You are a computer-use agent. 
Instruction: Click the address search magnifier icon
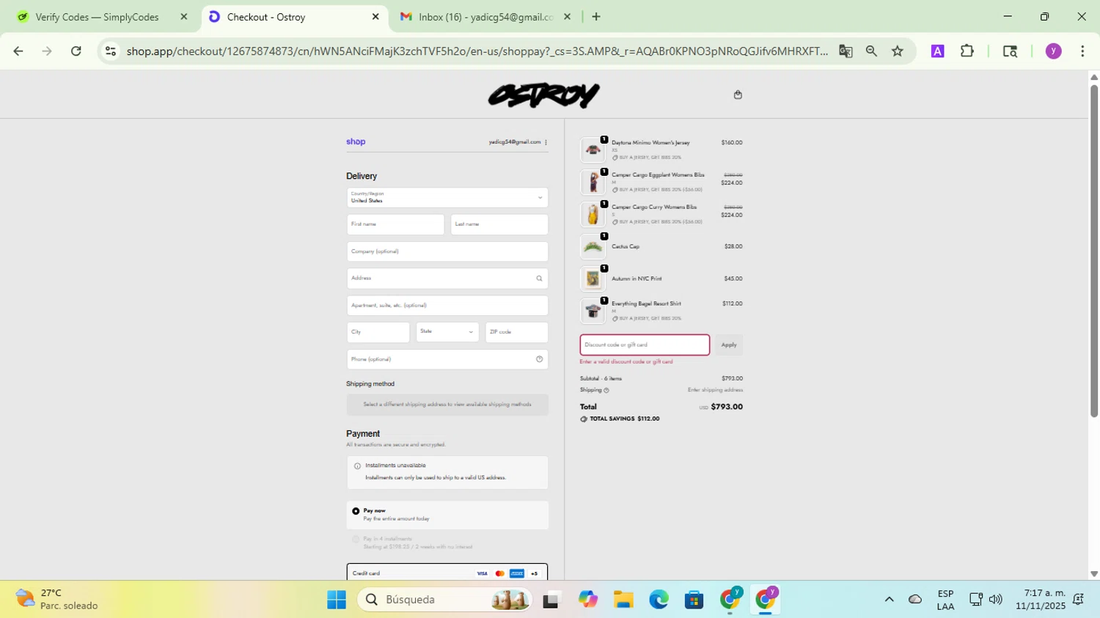pos(539,279)
